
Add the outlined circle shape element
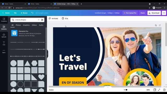tap(20, 84)
